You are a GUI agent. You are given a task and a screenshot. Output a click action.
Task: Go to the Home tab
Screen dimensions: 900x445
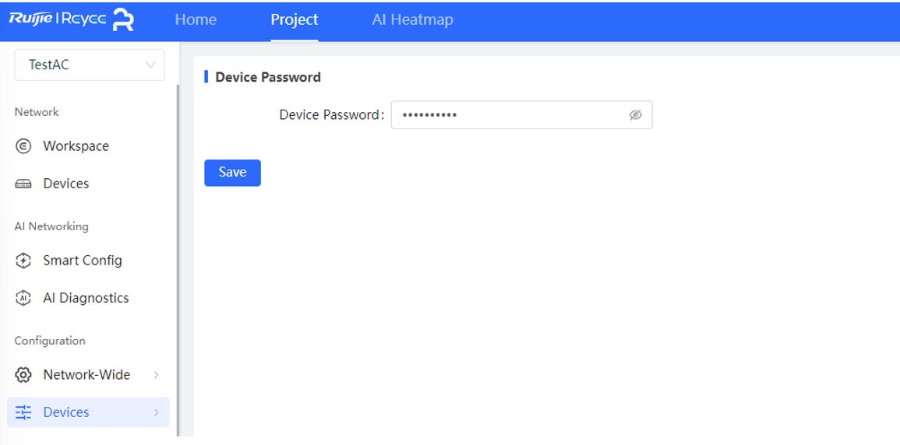pos(196,20)
